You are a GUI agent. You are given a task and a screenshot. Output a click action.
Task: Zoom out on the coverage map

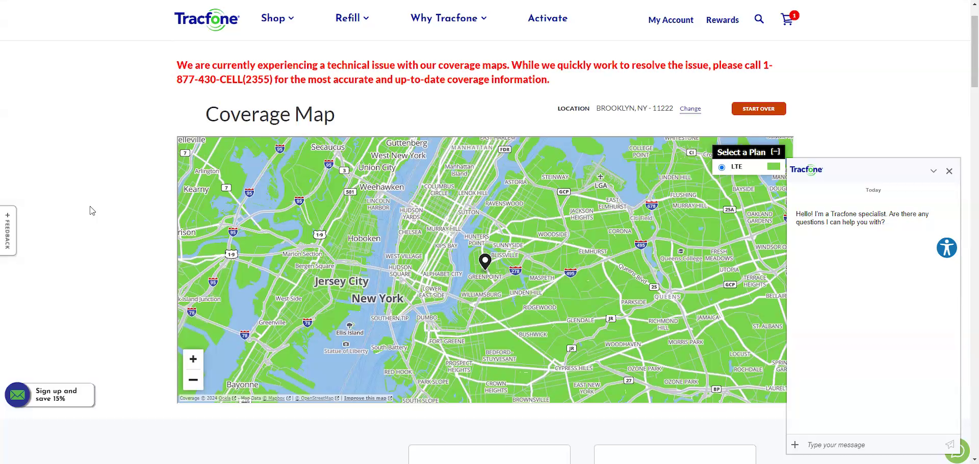pyautogui.click(x=193, y=380)
